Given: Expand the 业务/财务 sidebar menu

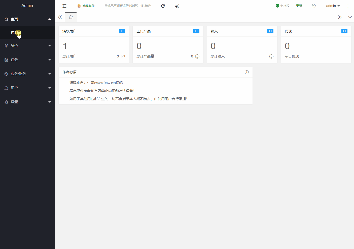Looking at the screenshot, I should coord(27,74).
